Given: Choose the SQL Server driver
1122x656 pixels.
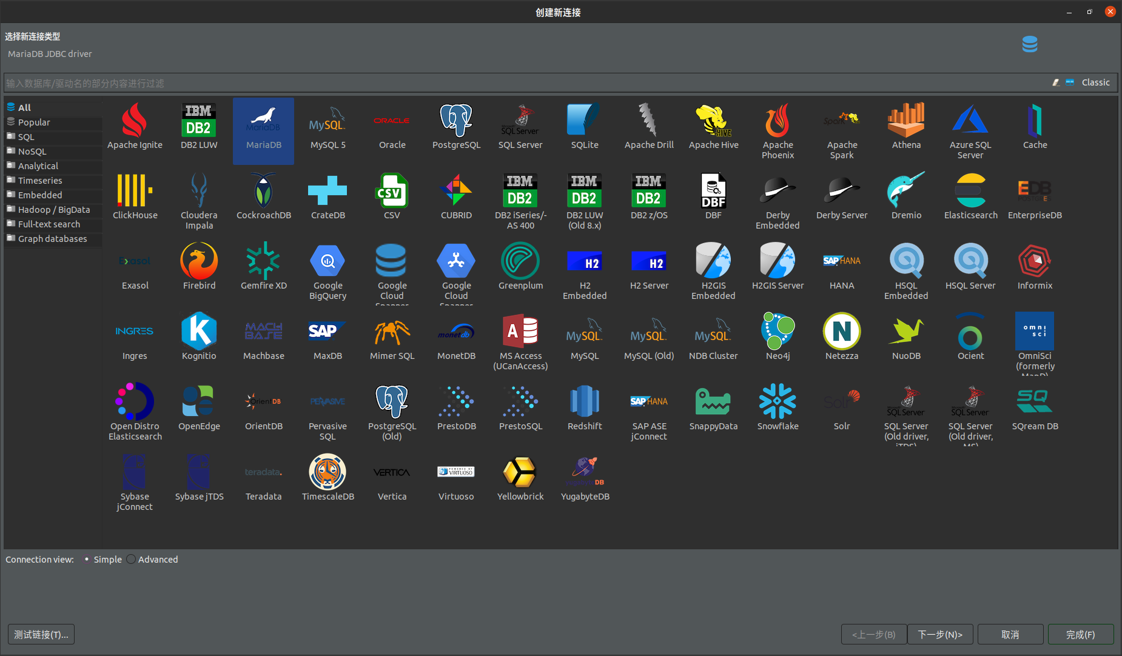Looking at the screenshot, I should tap(520, 126).
